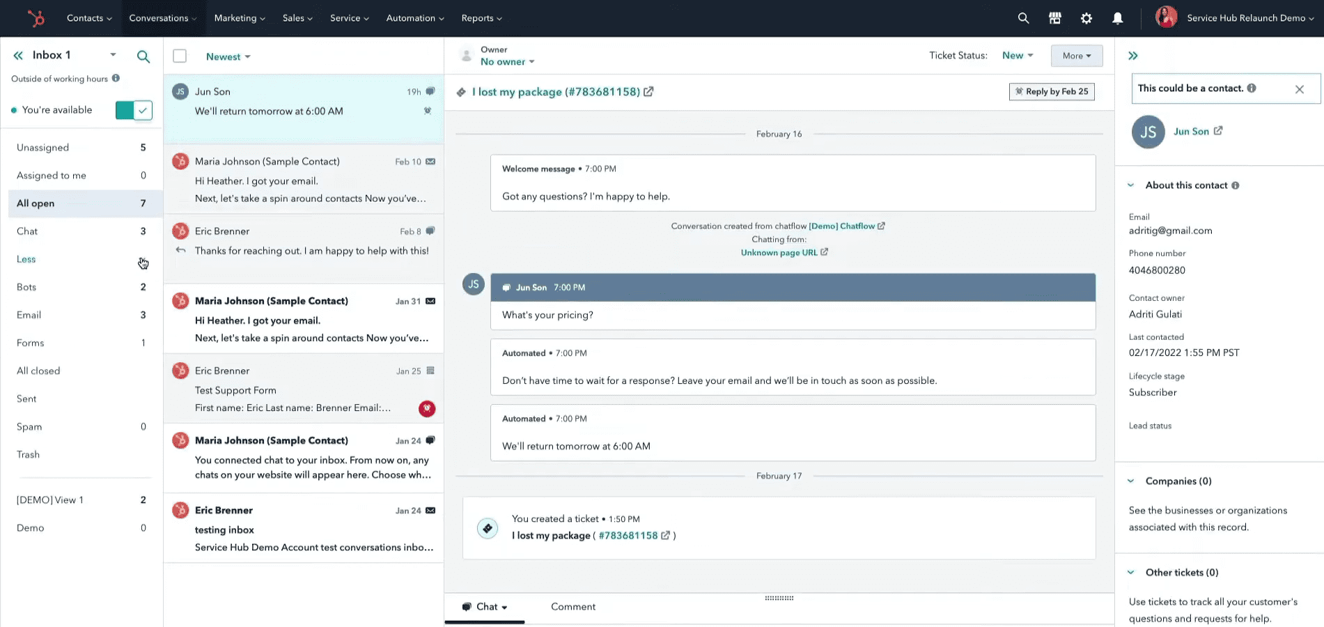1324x627 pixels.
Task: Open the settings gear
Action: pos(1087,18)
